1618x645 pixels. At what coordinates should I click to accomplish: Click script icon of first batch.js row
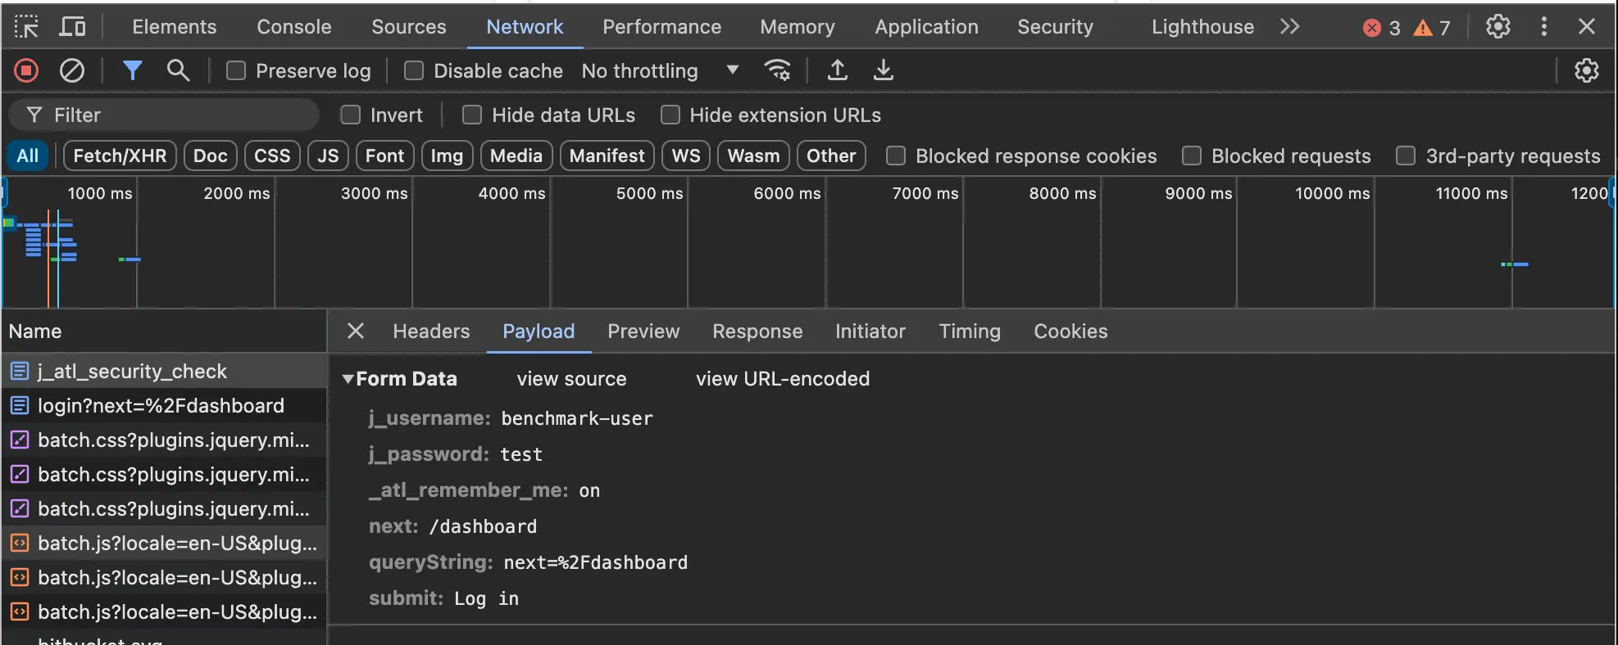[x=20, y=544]
